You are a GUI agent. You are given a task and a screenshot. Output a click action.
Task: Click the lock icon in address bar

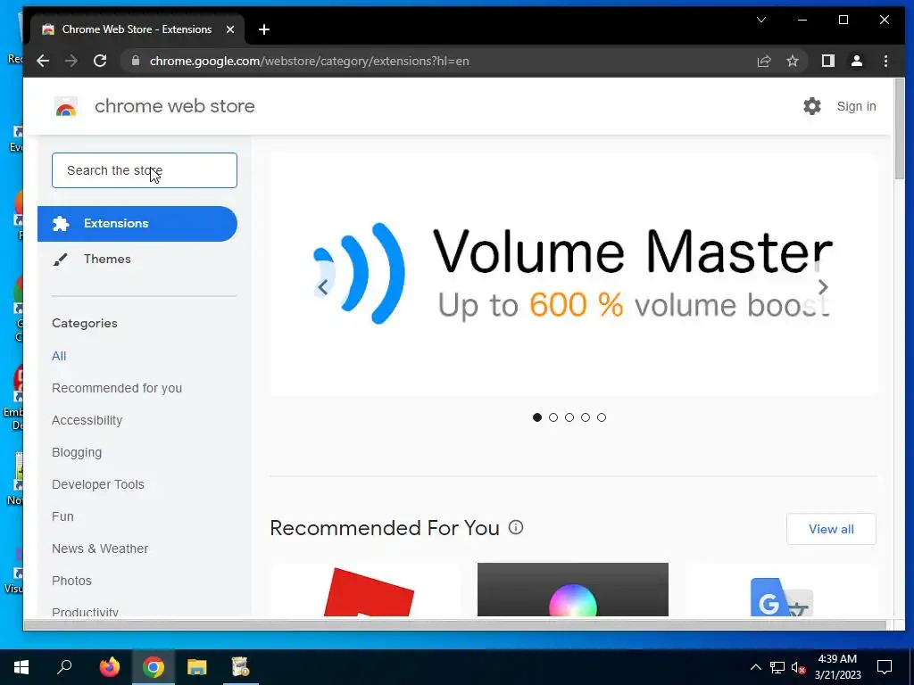point(136,61)
